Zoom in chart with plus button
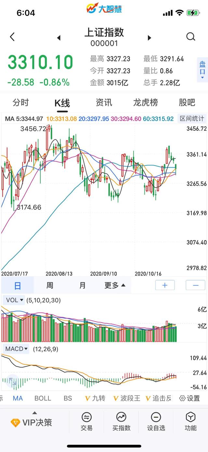This screenshot has width=208, height=452. (165, 285)
